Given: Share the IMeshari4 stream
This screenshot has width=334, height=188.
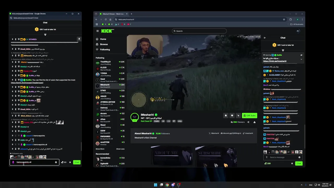Looking at the screenshot, I should click(248, 122).
